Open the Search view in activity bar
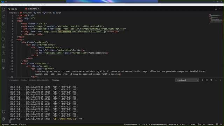The width and height of the screenshot is (224, 126). (3, 17)
